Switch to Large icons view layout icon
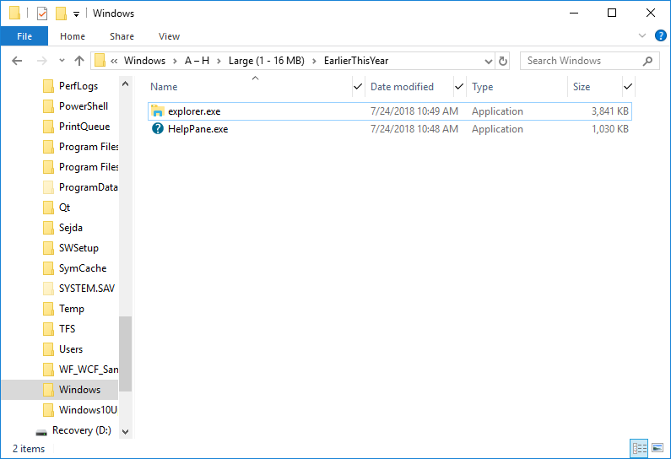The image size is (671, 459). click(657, 448)
